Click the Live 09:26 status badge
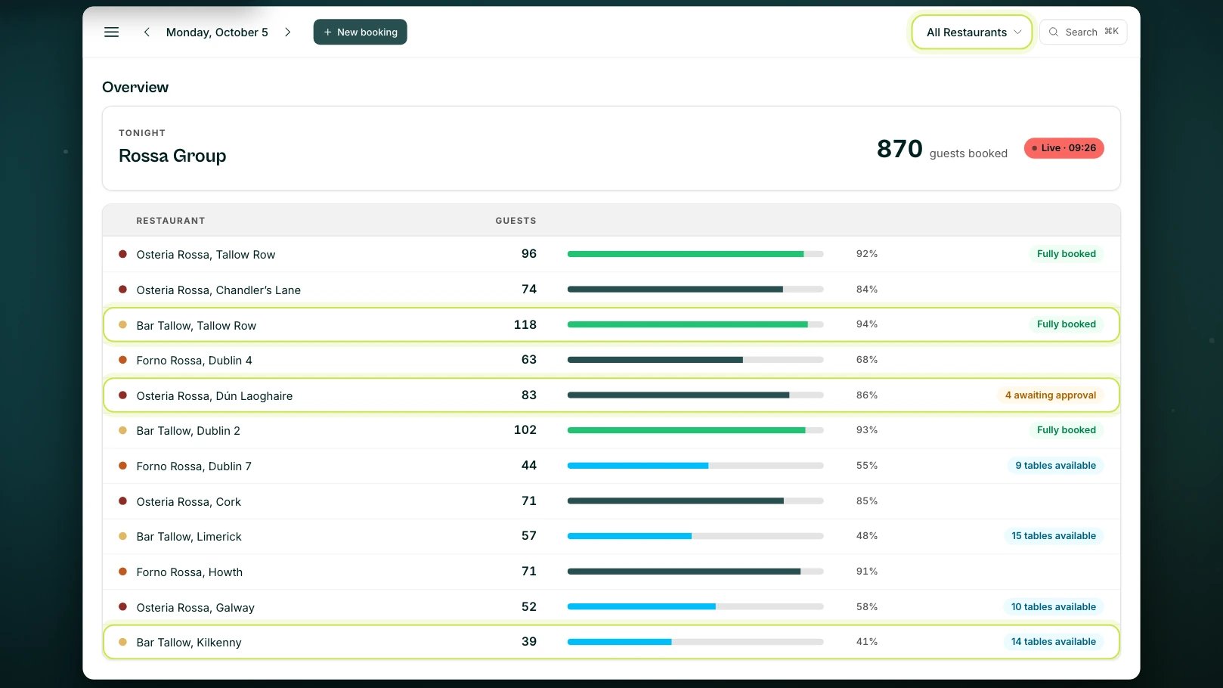This screenshot has width=1223, height=688. coord(1064,148)
